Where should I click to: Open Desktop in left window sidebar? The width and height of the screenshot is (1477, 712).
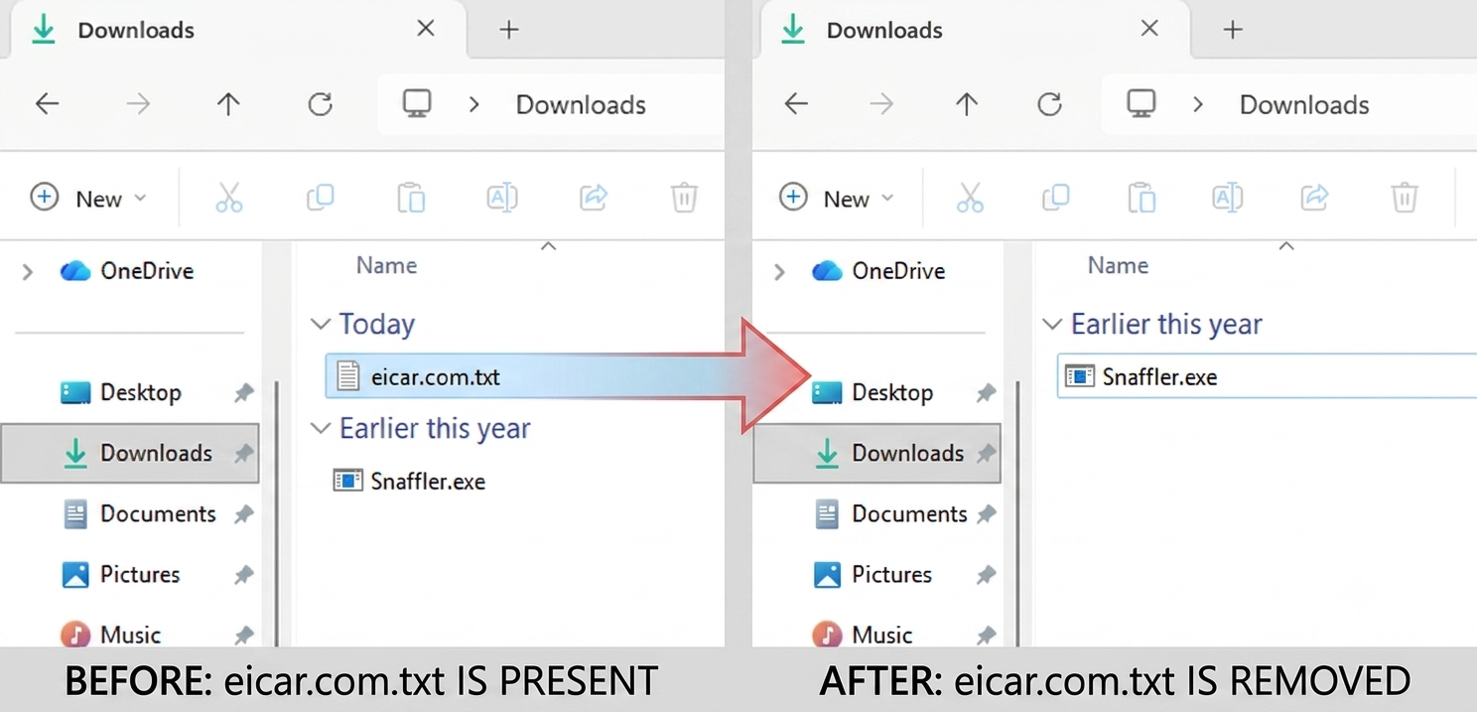tap(129, 392)
